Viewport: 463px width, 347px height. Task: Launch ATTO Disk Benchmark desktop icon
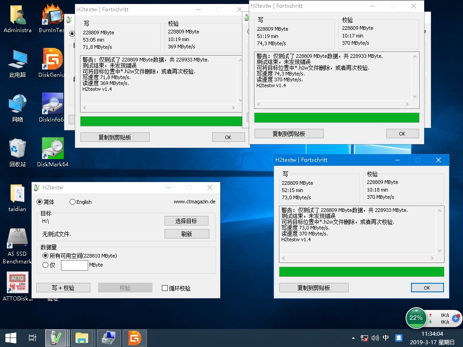[17, 282]
